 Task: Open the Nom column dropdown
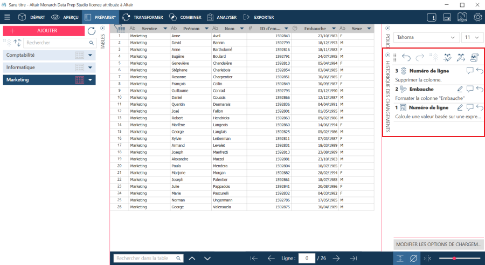click(x=242, y=29)
